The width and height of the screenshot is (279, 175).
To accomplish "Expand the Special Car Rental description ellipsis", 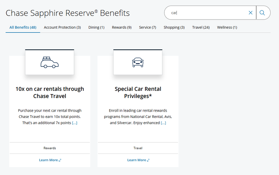I will [163, 123].
